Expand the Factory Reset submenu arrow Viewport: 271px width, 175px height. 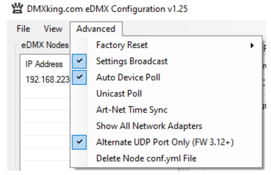tap(252, 45)
